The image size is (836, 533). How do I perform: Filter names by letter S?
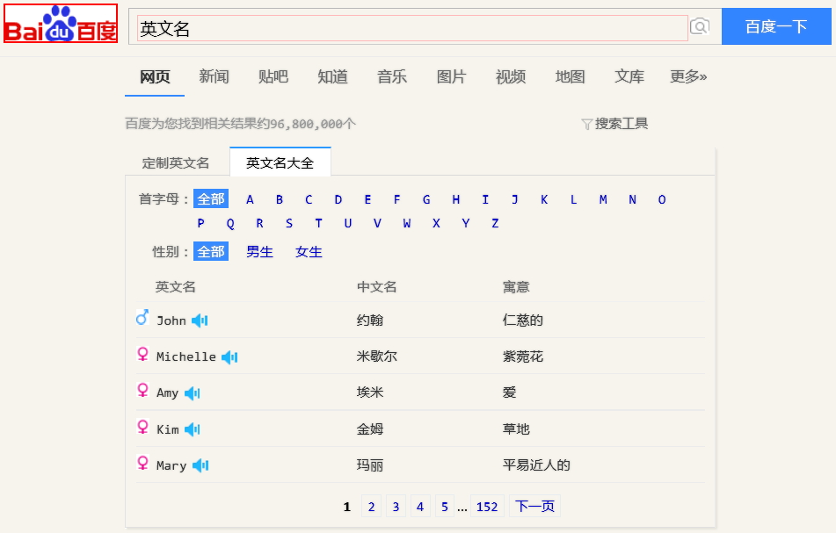[x=289, y=223]
